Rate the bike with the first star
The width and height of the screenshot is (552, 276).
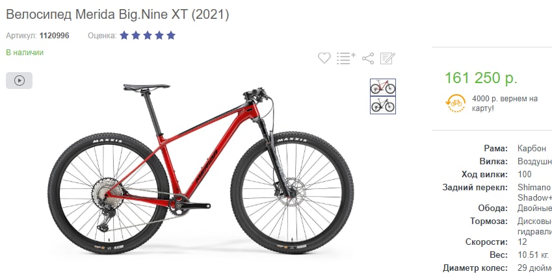124,35
